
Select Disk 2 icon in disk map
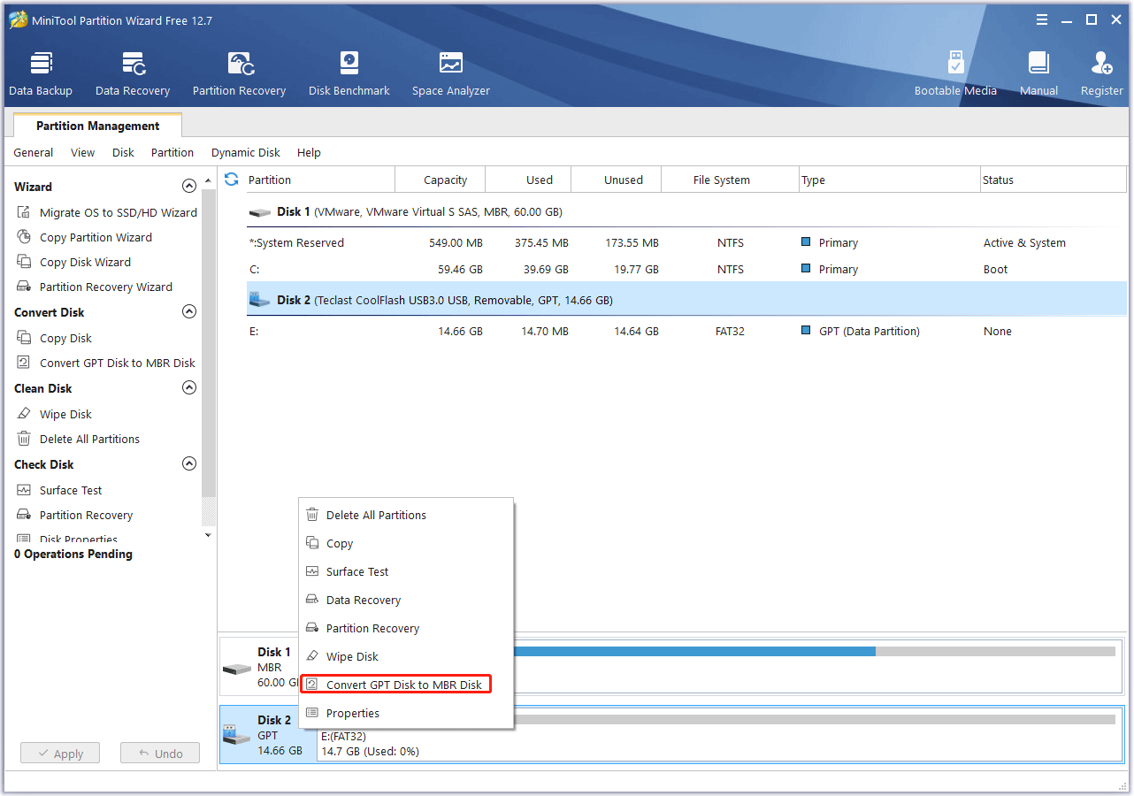[x=237, y=734]
